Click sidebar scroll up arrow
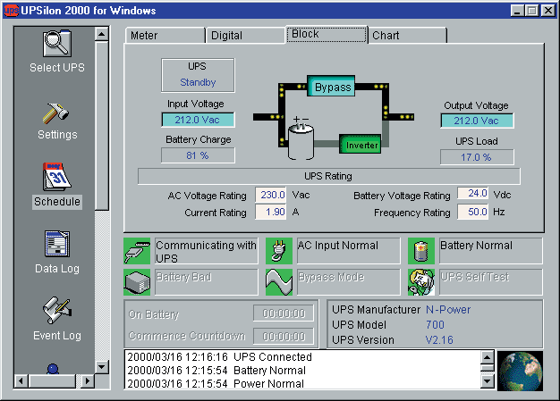The width and height of the screenshot is (560, 401). click(x=102, y=34)
